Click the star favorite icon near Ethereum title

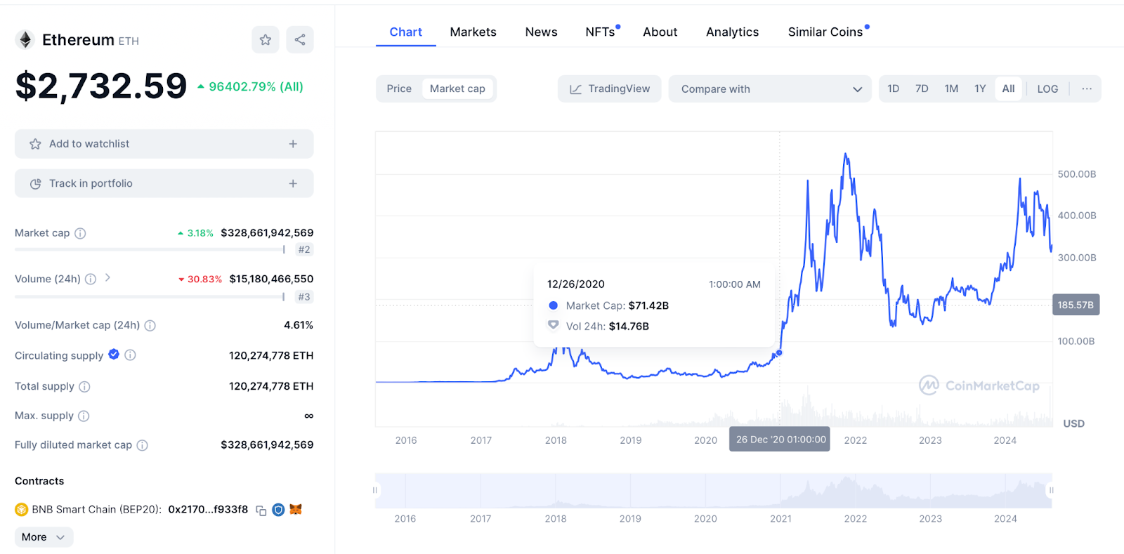(266, 40)
